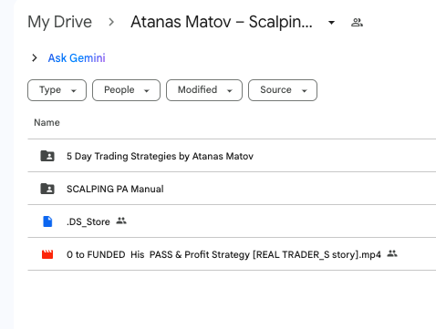Click the breadcrumb separator chevron after My Drive

[111, 22]
